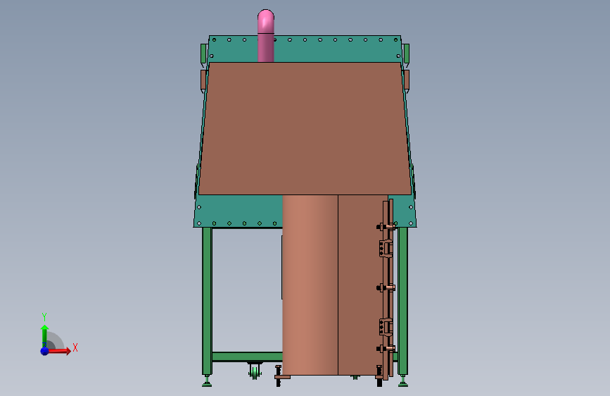Select the left green frame leg
The image size is (610, 396).
coord(207,301)
